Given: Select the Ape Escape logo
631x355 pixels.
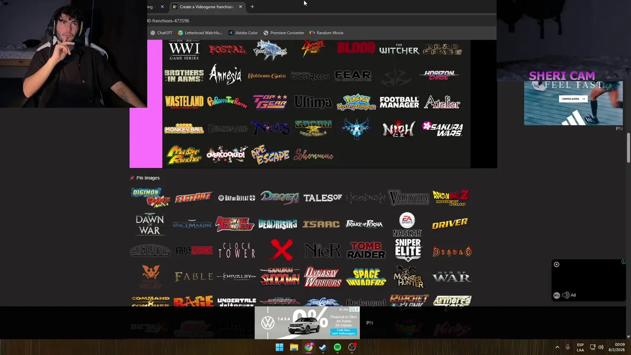Looking at the screenshot, I should 270,155.
